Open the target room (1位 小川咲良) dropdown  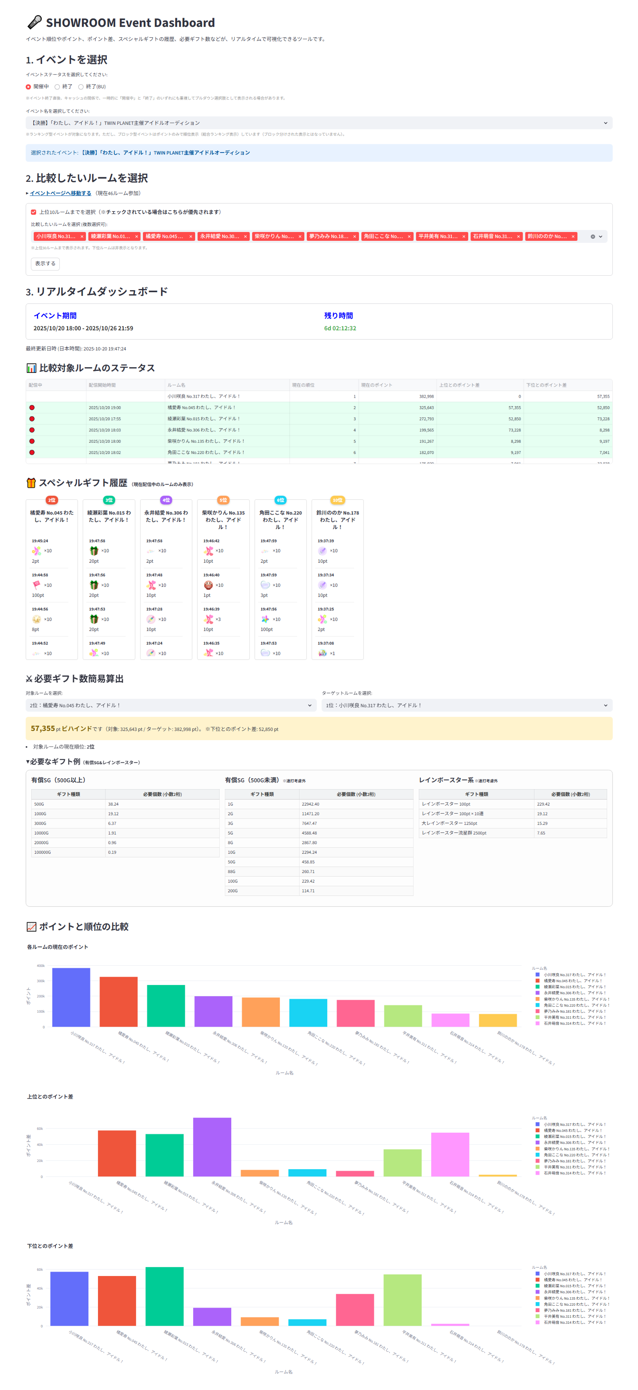pos(467,705)
